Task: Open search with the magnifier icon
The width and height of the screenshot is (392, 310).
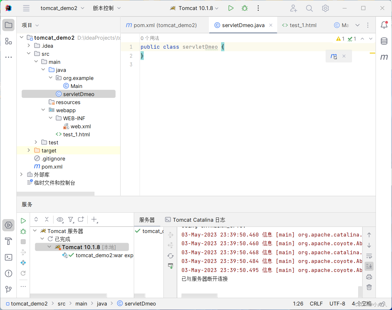Action: click(x=309, y=8)
